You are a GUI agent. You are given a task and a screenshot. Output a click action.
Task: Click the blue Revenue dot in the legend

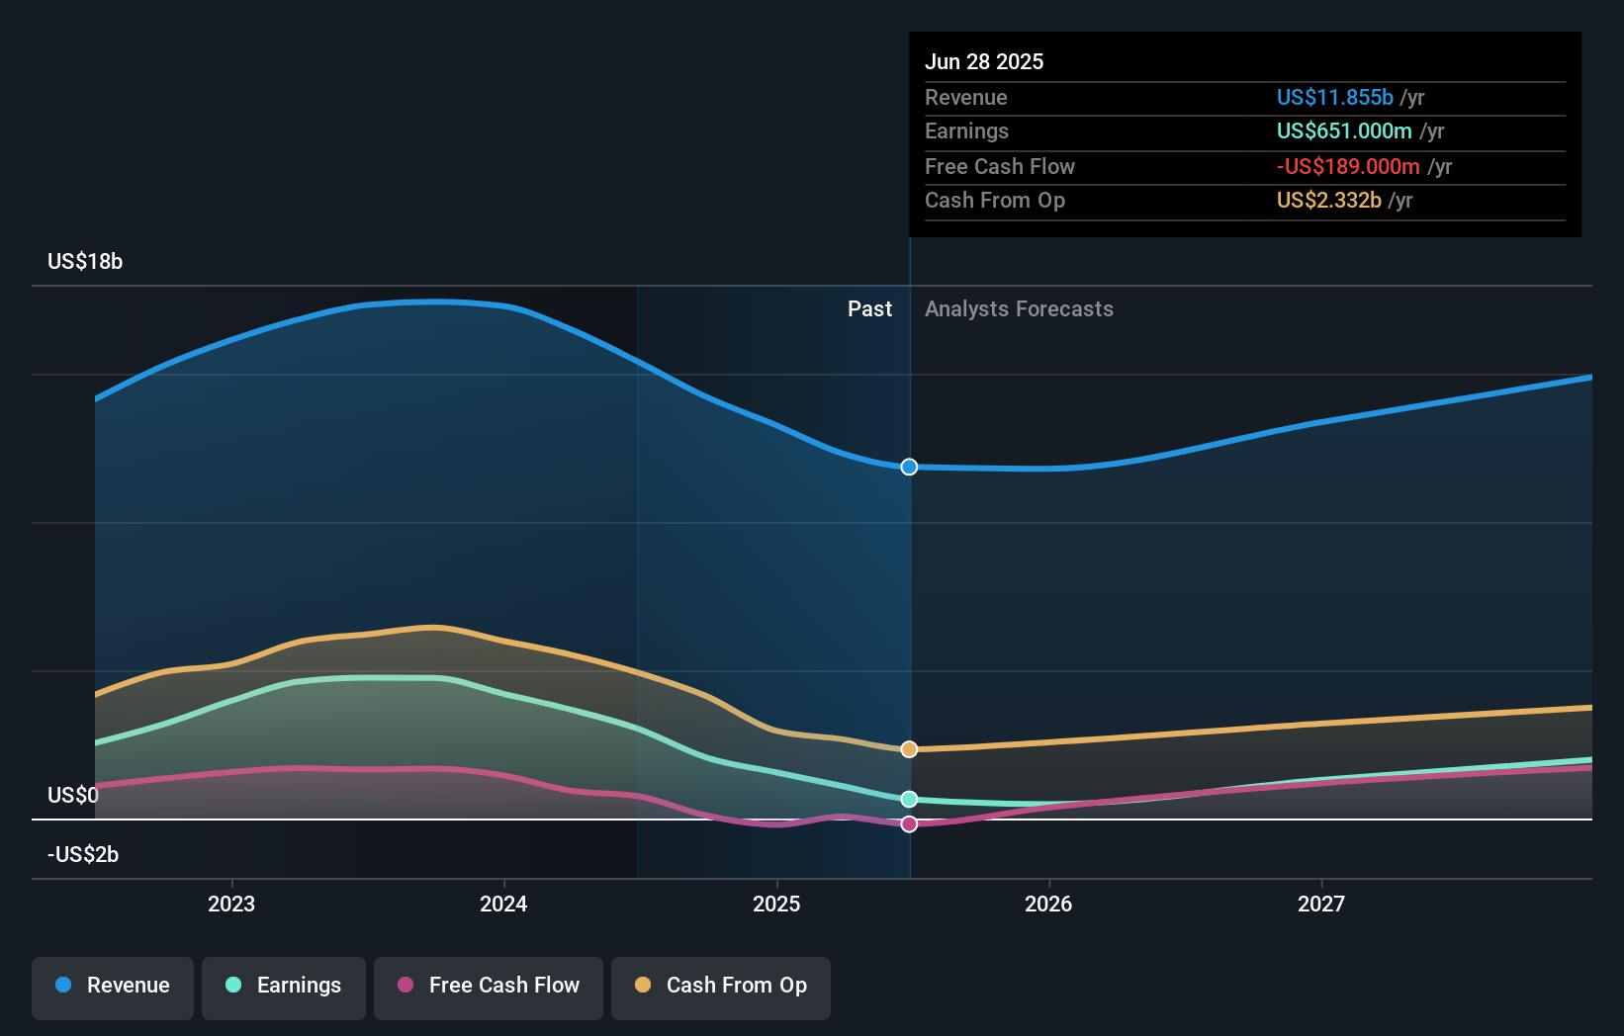tap(61, 986)
